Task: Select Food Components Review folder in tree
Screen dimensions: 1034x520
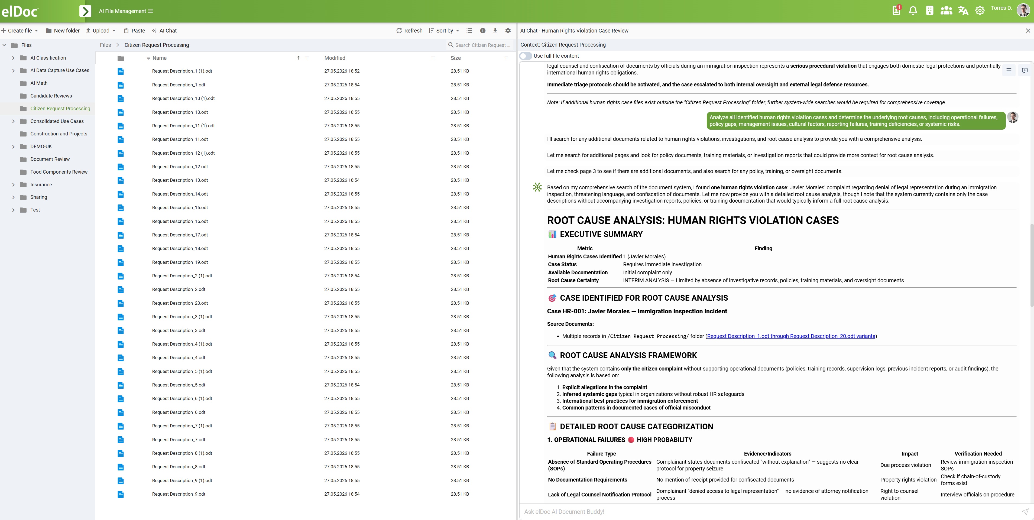Action: point(59,172)
